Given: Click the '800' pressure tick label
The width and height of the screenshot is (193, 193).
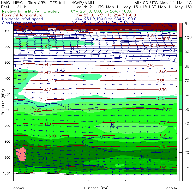Looking at the screenshot, I should coord(7,142).
